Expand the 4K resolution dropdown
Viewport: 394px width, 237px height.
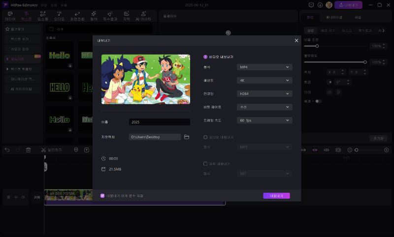(x=264, y=80)
